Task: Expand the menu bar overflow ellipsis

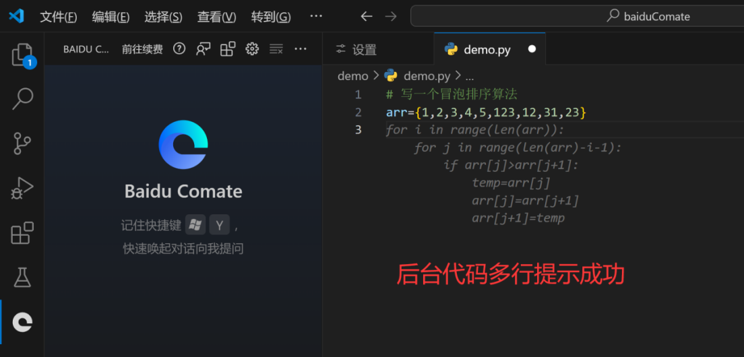Action: click(x=316, y=16)
